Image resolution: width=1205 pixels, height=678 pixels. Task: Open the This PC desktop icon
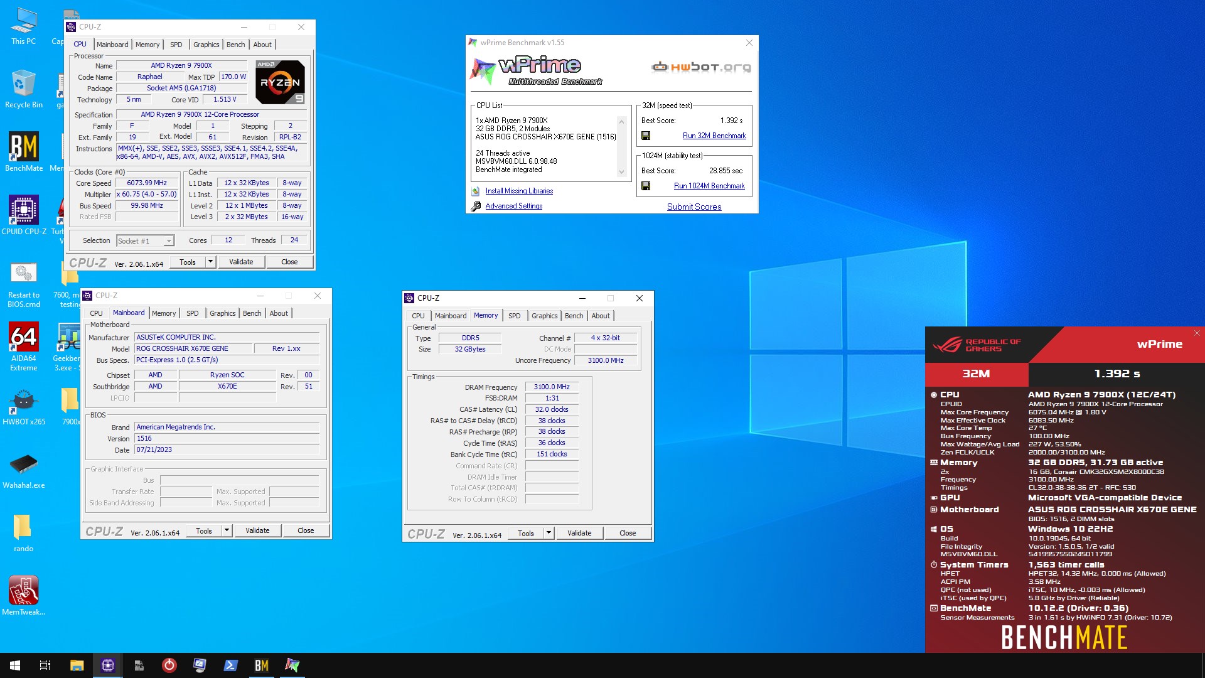point(23,26)
